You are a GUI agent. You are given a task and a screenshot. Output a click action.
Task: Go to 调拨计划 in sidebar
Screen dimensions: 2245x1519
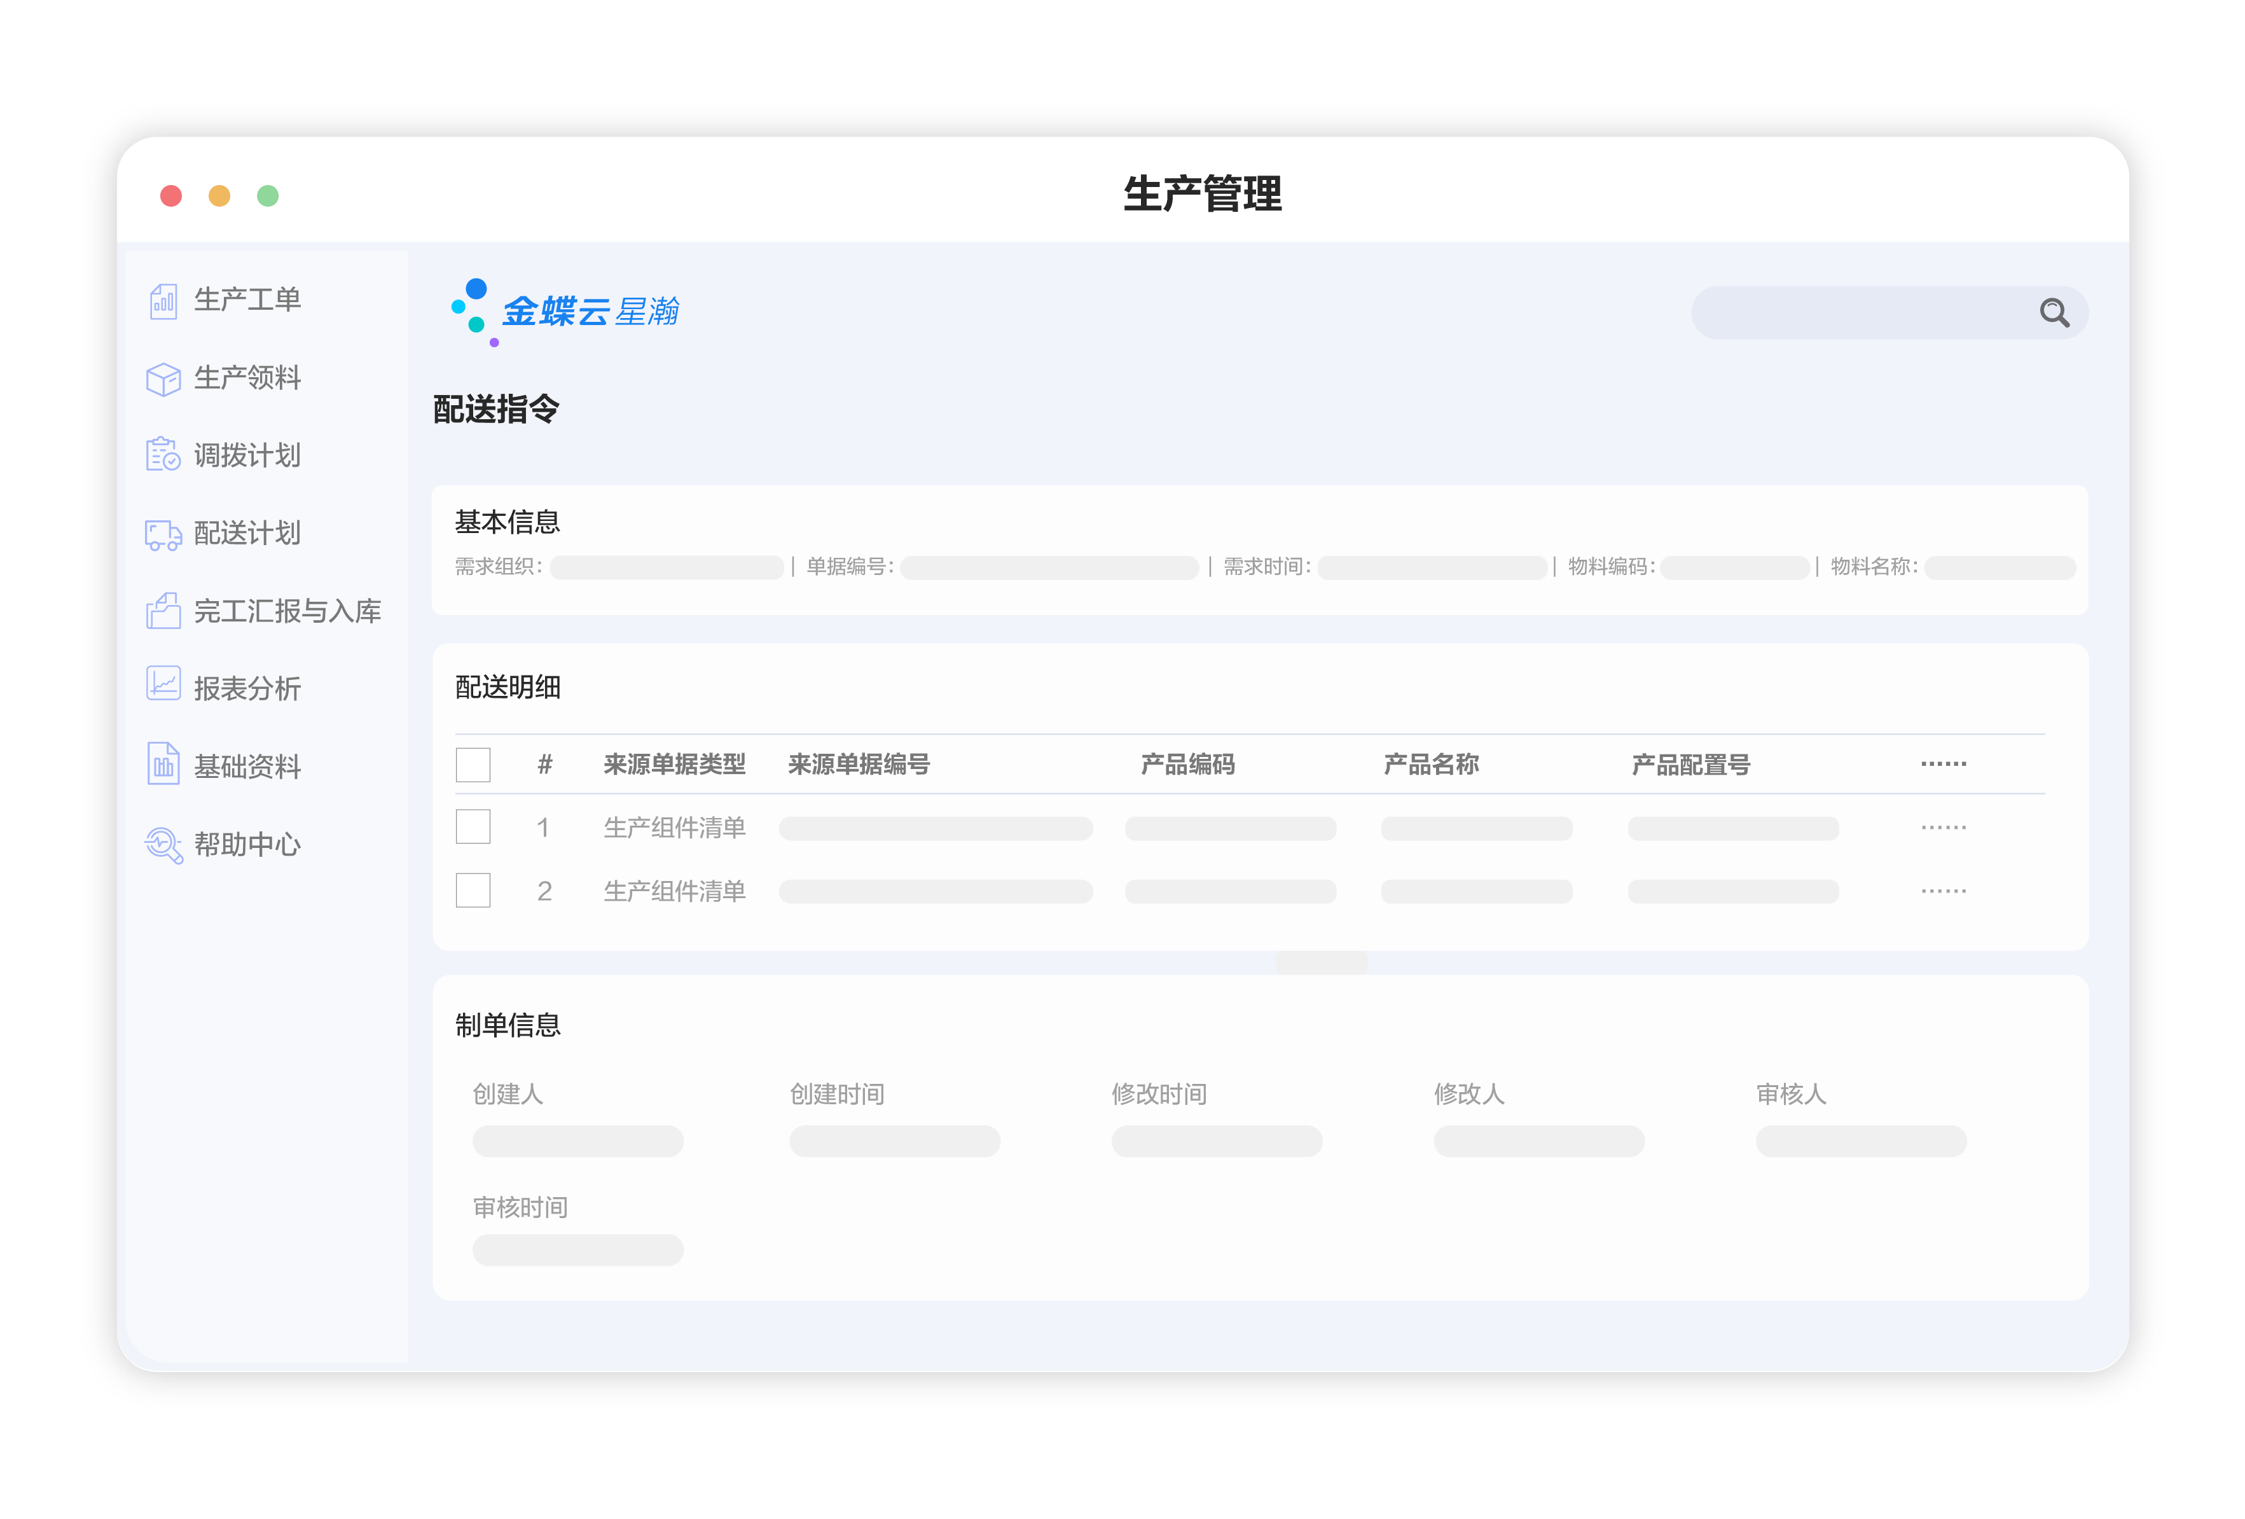pyautogui.click(x=247, y=455)
